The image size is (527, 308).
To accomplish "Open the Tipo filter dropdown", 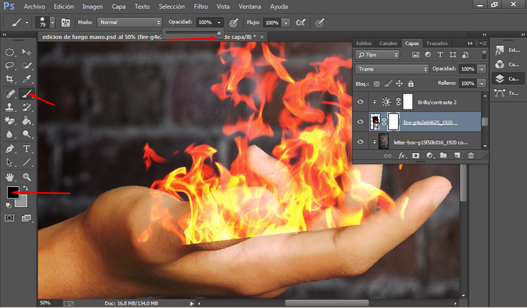I will pyautogui.click(x=377, y=55).
